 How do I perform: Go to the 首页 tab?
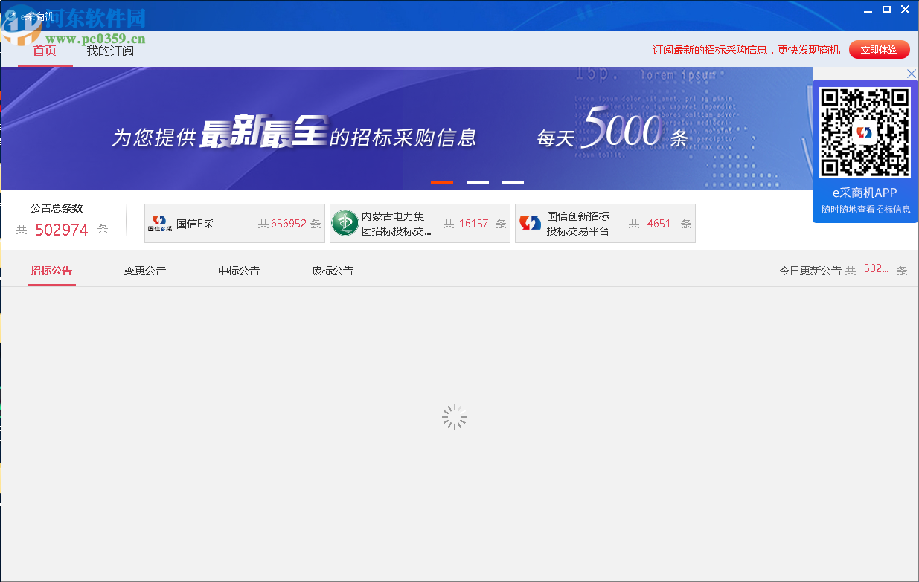45,51
